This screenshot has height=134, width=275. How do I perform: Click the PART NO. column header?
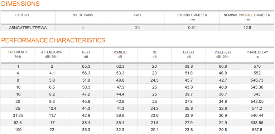pyautogui.click(x=23, y=15)
